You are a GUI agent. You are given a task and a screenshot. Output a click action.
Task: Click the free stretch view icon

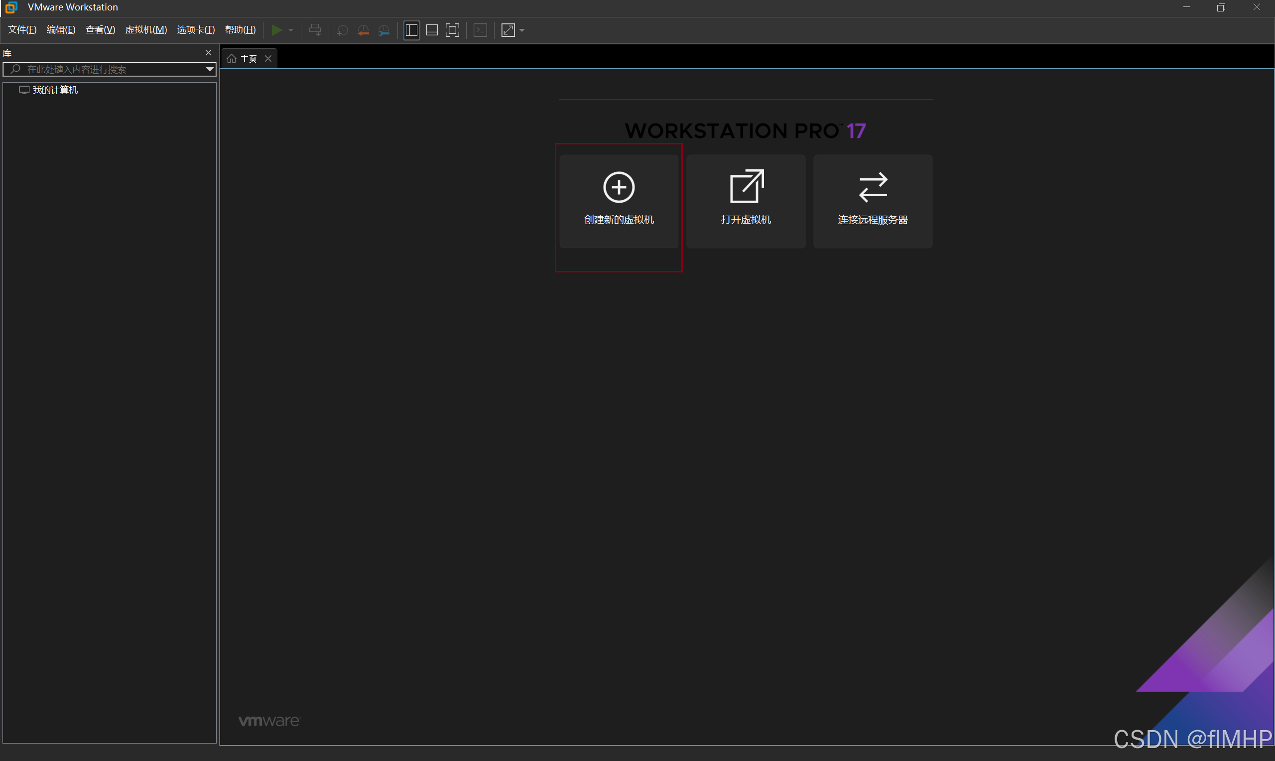[508, 30]
